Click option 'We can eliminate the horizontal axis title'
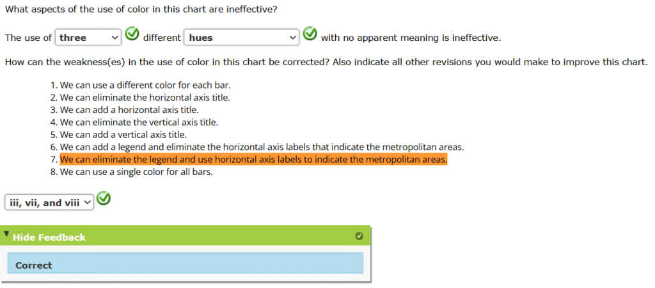The image size is (655, 288). (x=145, y=97)
